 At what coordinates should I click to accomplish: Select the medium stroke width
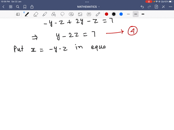tap(136, 14)
